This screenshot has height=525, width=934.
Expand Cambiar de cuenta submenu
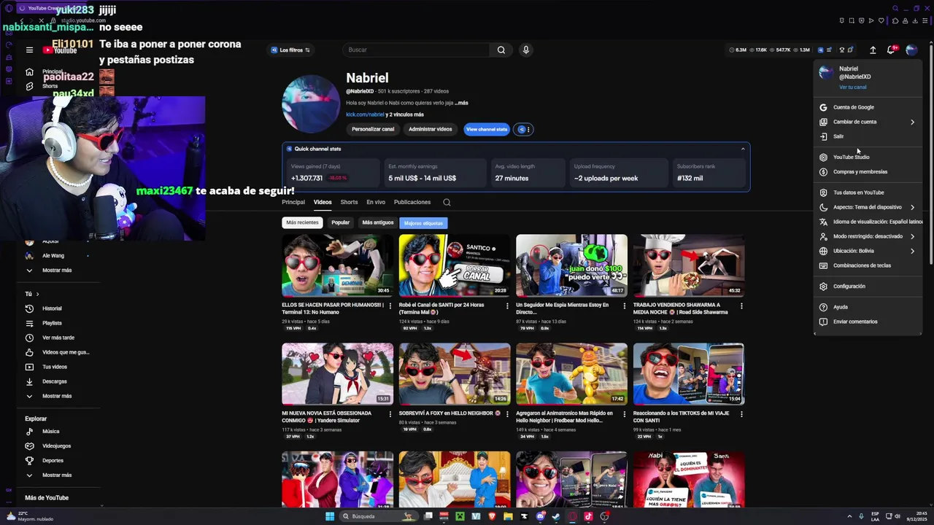[867, 122]
